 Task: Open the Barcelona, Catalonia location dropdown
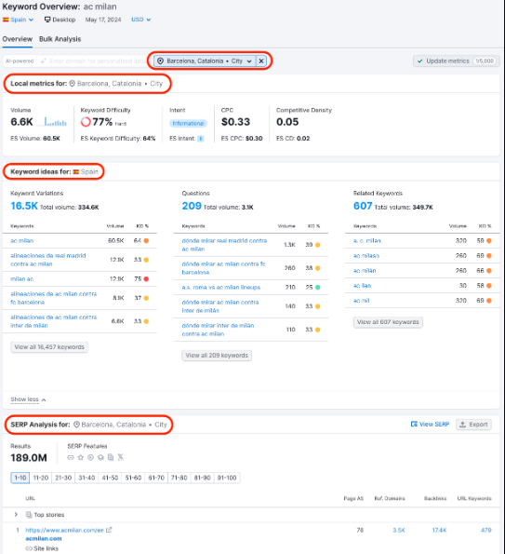tap(205, 61)
